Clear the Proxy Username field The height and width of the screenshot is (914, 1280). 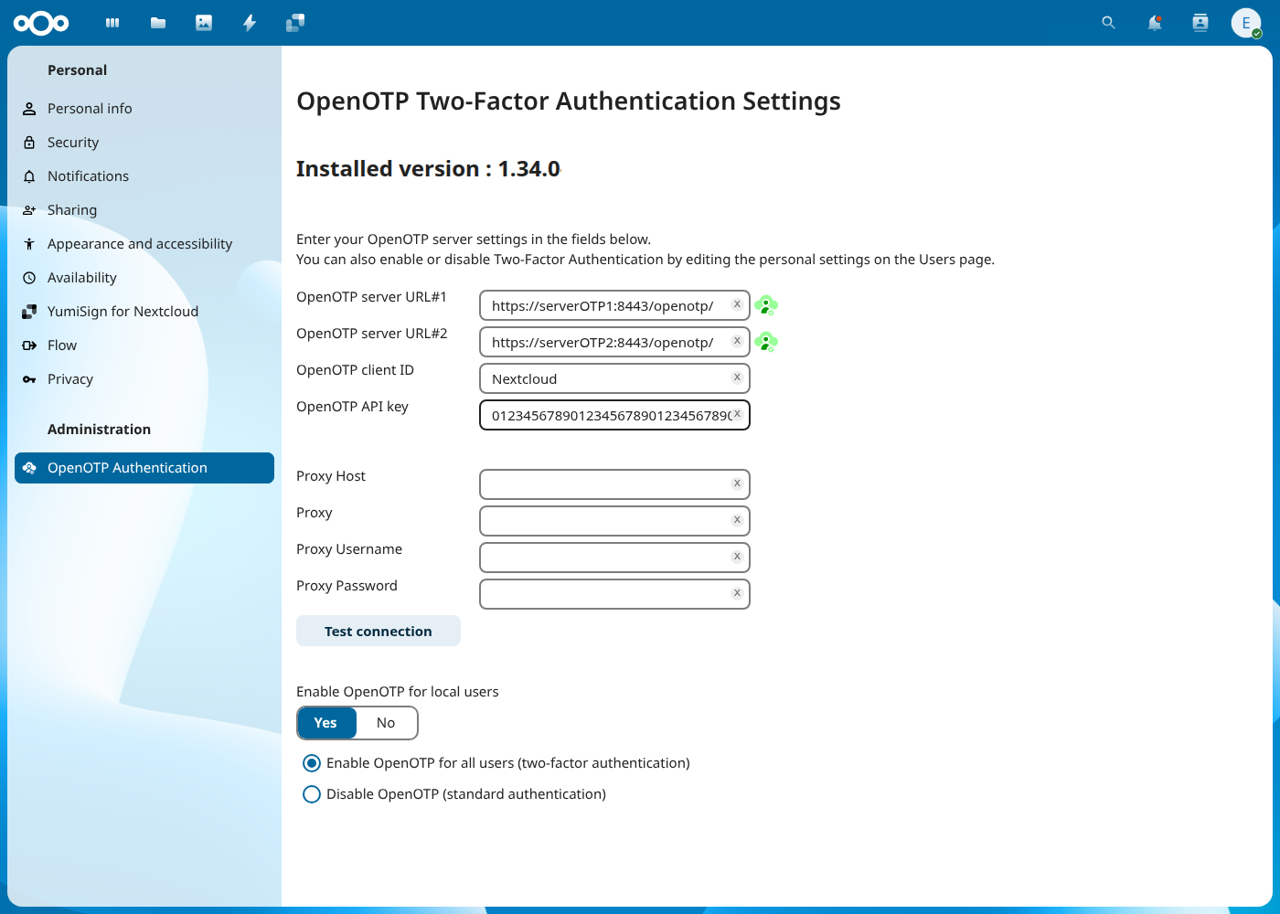click(x=737, y=557)
